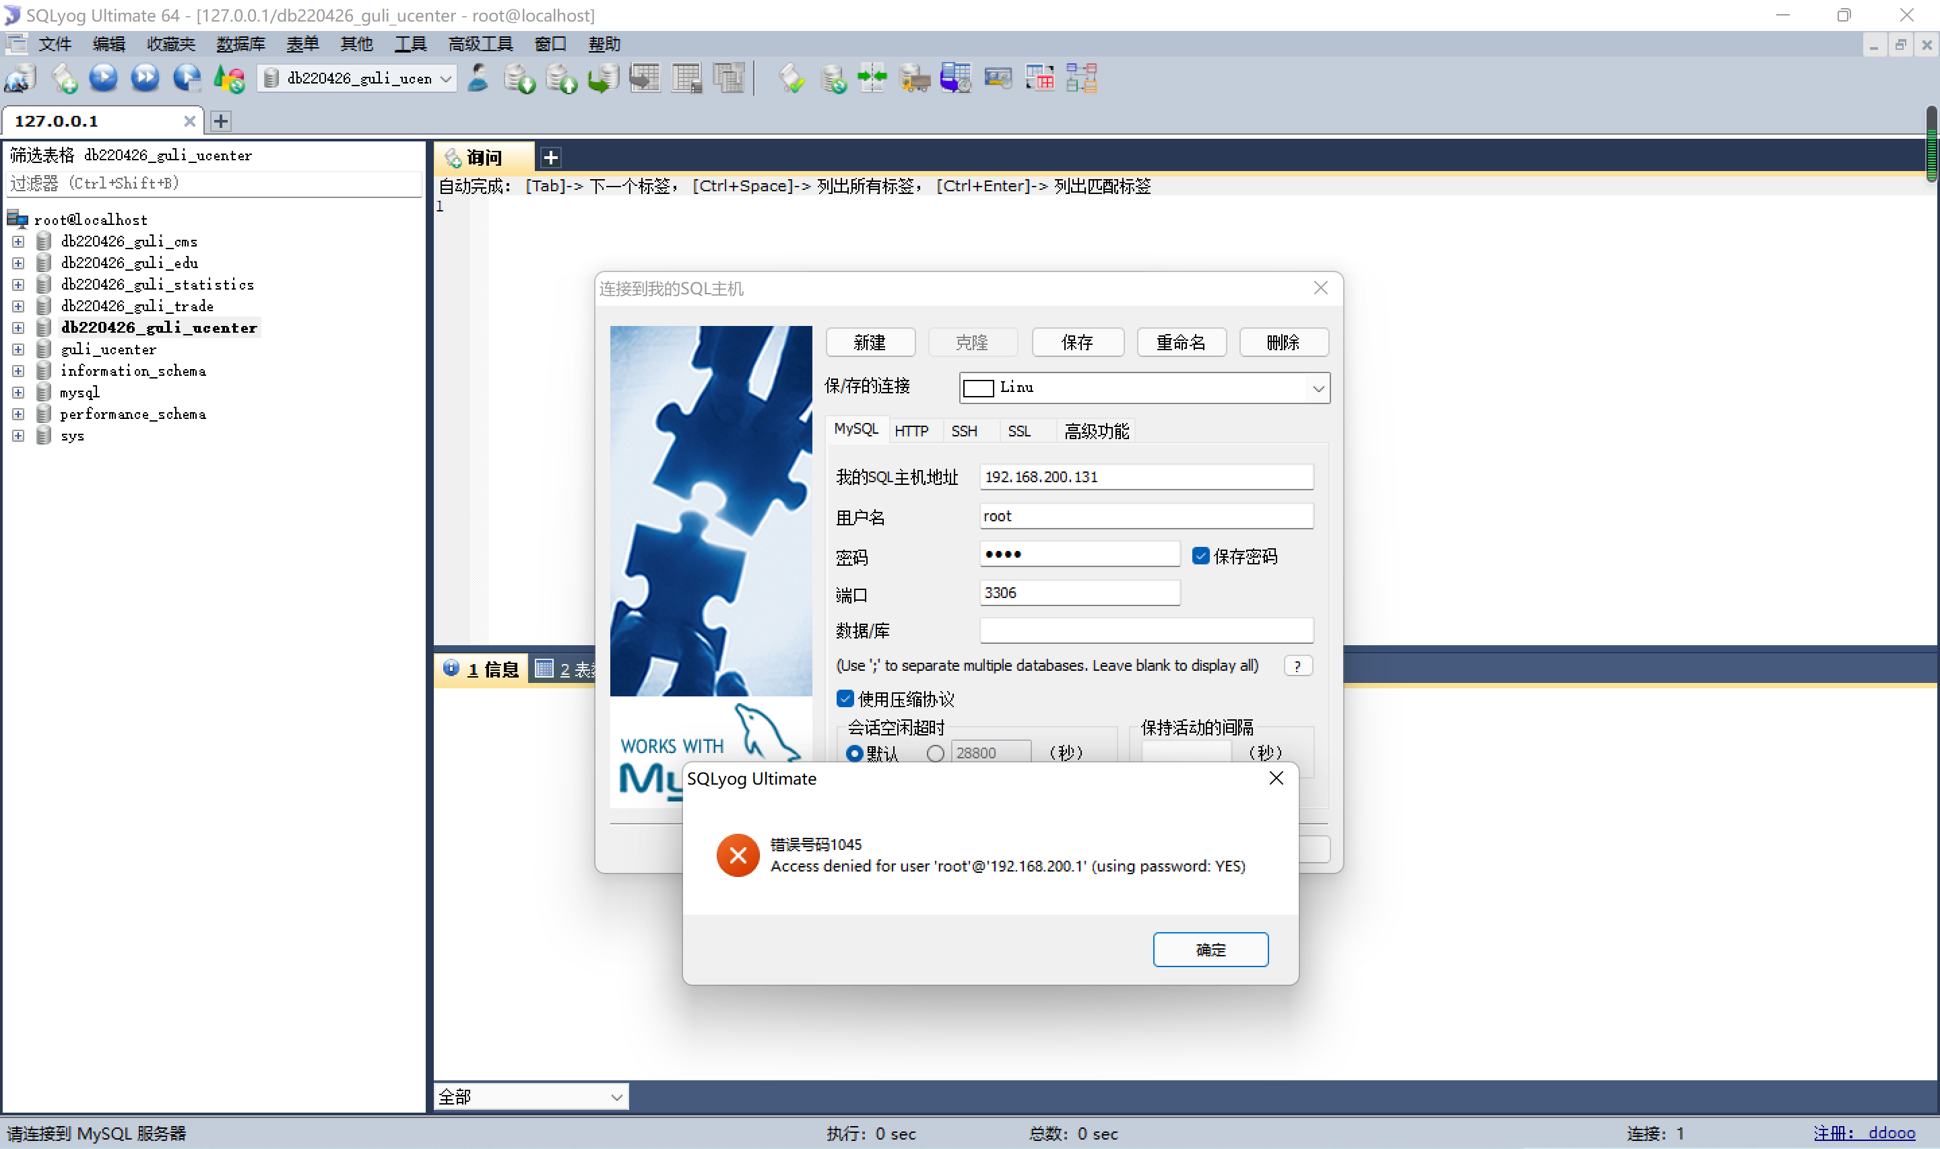This screenshot has height=1149, width=1940.
Task: Click the schema designer toolbar icon
Action: 1081,78
